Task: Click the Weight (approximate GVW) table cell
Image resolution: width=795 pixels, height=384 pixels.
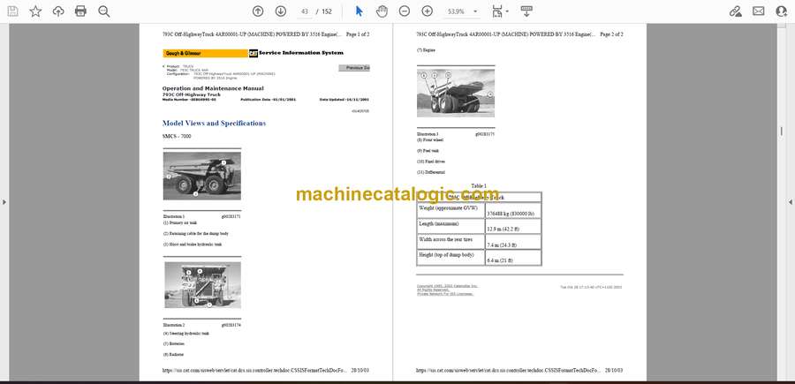Action: (x=450, y=210)
